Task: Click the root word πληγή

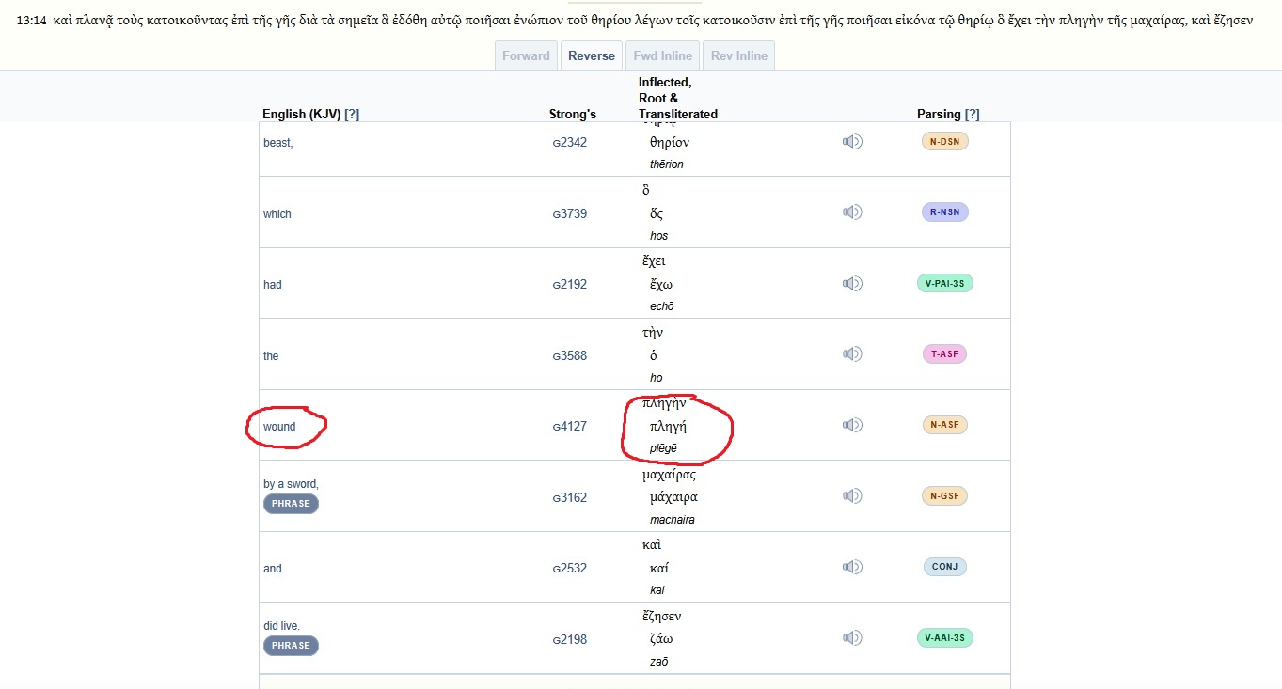Action: coord(668,427)
